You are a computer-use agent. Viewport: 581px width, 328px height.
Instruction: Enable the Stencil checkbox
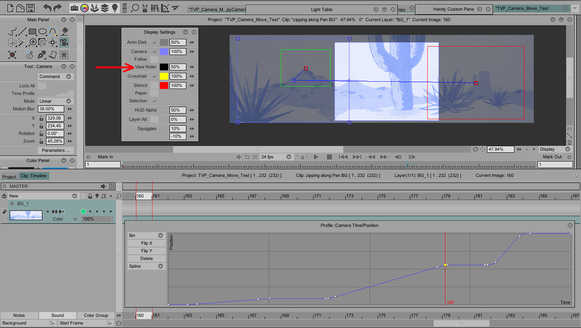[x=154, y=86]
